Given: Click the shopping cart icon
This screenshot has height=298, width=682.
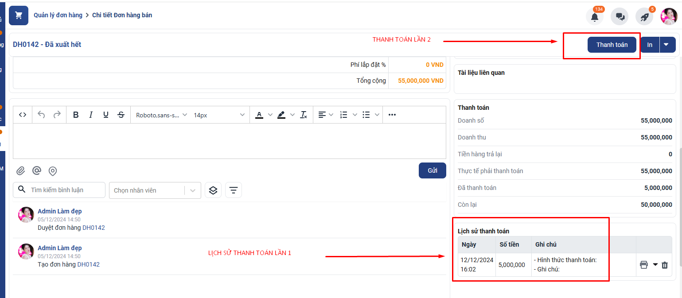Looking at the screenshot, I should [19, 15].
